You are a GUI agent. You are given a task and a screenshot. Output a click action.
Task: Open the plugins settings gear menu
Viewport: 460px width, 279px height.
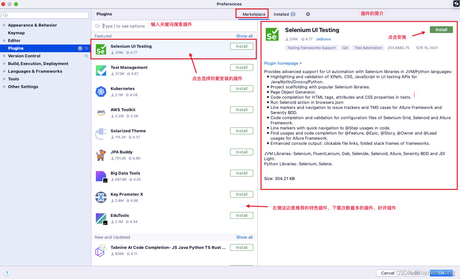coord(308,14)
